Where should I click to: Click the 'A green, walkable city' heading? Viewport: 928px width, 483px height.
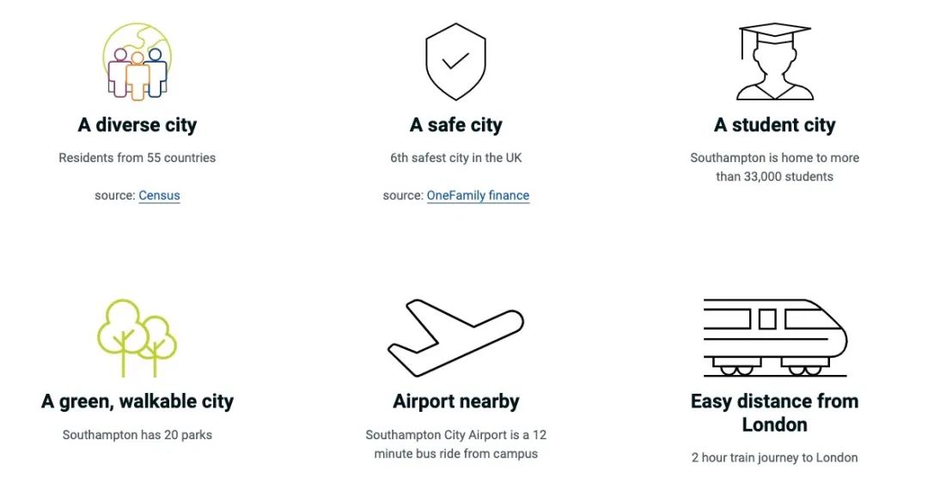[137, 401]
